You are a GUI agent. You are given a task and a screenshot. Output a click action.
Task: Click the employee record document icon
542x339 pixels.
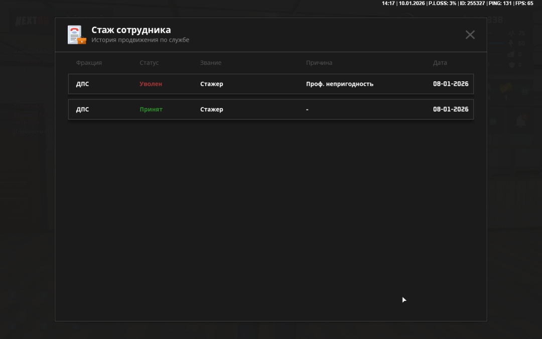click(x=77, y=35)
